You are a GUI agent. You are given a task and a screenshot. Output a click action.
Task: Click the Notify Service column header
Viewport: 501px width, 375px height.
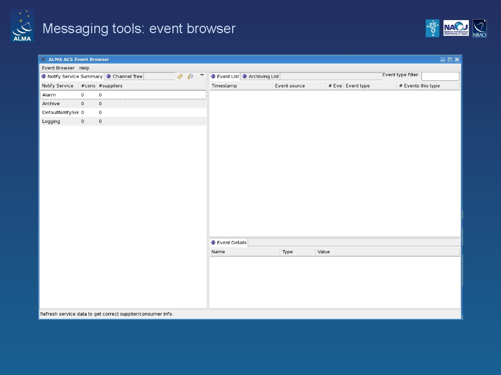click(59, 86)
